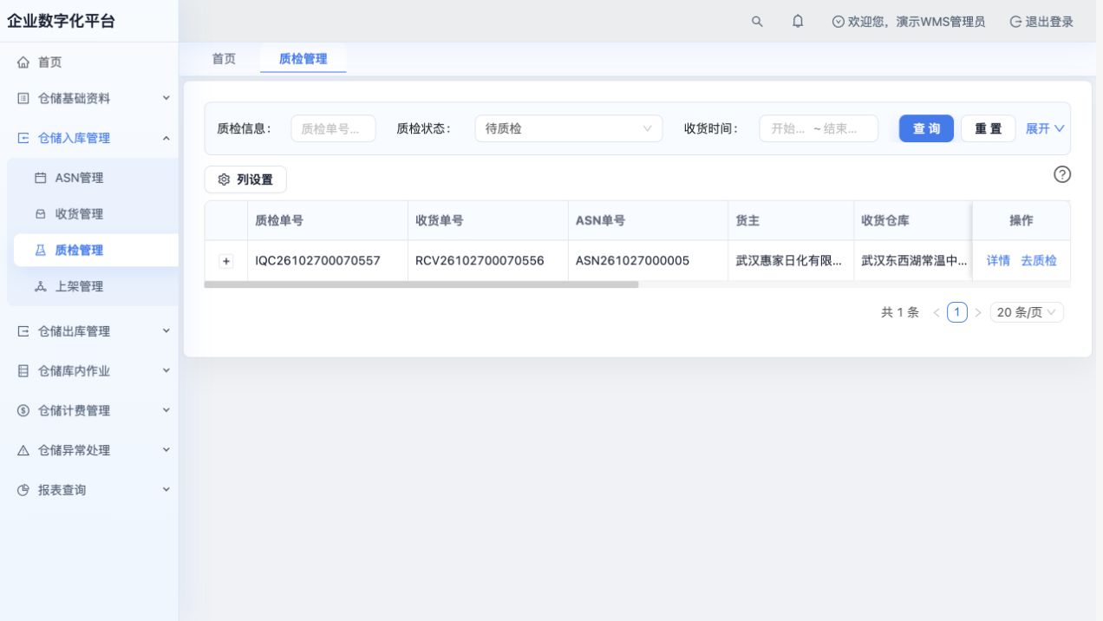Viewport: 1103px width, 621px height.
Task: Expand 仓储计费管理 menu chevron
Action: point(166,410)
